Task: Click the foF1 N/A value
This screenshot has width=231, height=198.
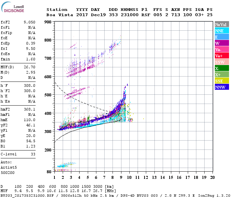Action: (x=32, y=27)
